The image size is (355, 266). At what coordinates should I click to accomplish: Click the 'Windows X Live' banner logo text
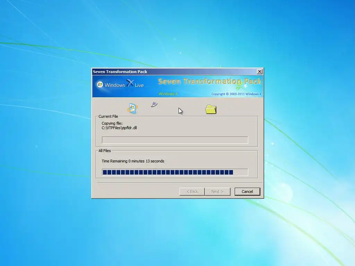point(124,84)
